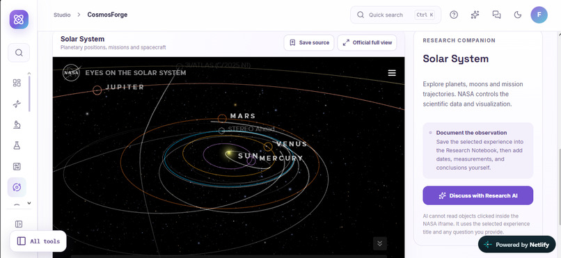Screen dimensions: 561x258
Task: Open the NASA hamburger menu
Action: tap(392, 73)
